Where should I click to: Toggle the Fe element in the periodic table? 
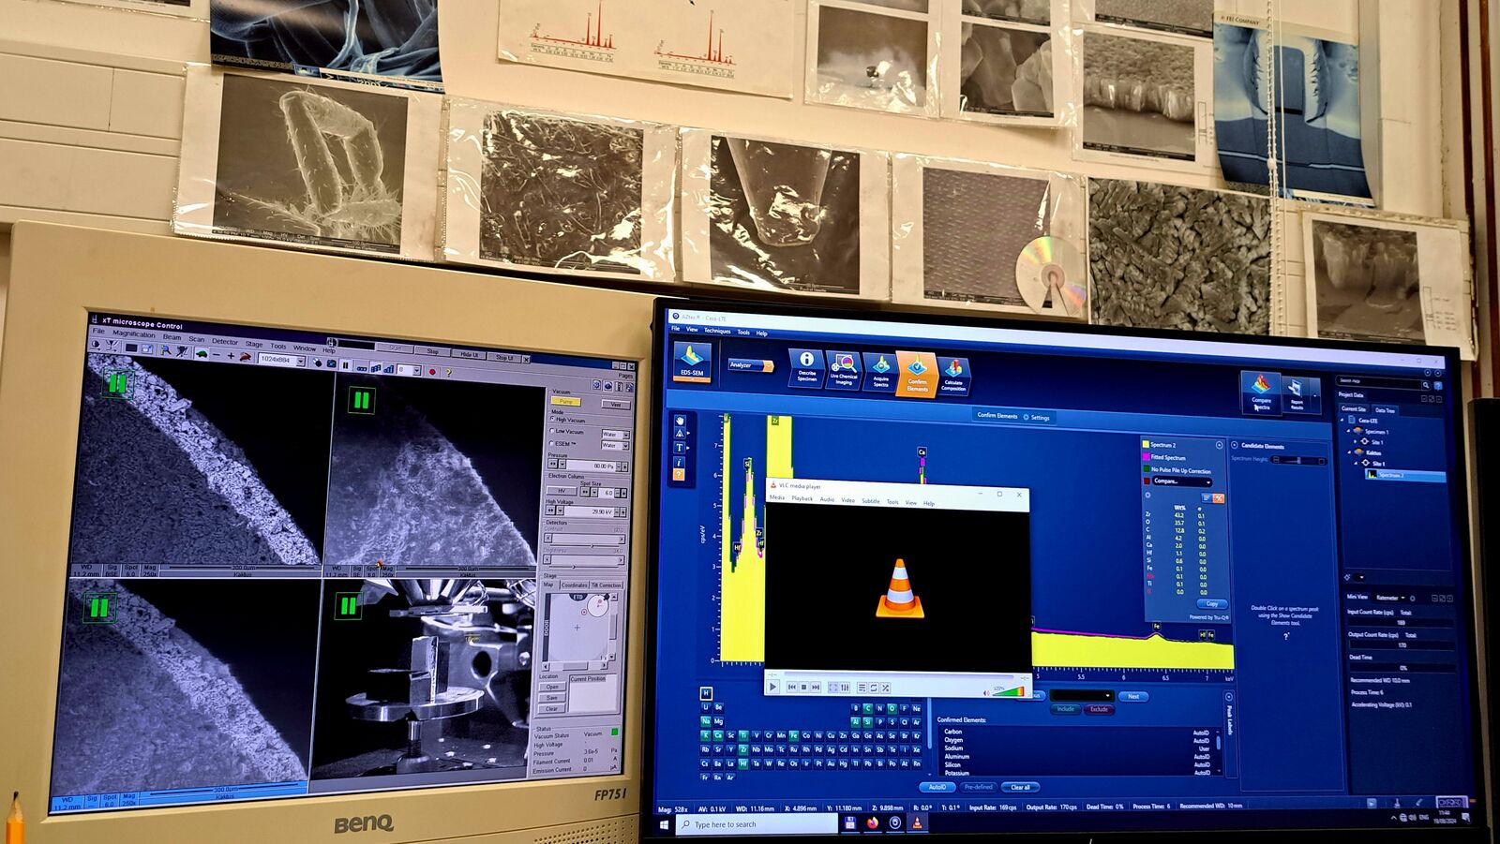click(793, 736)
